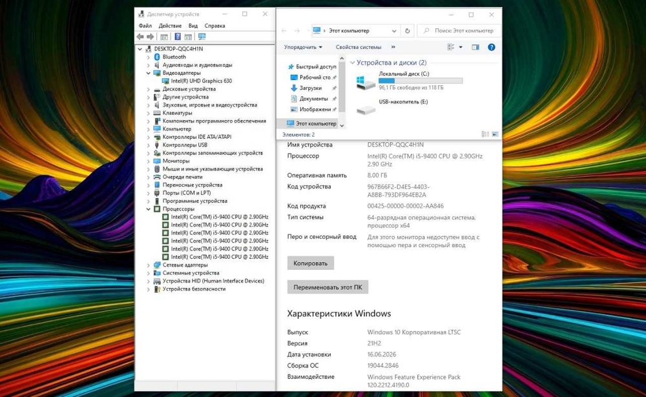Click the Этот компьютер address bar path

[349, 30]
